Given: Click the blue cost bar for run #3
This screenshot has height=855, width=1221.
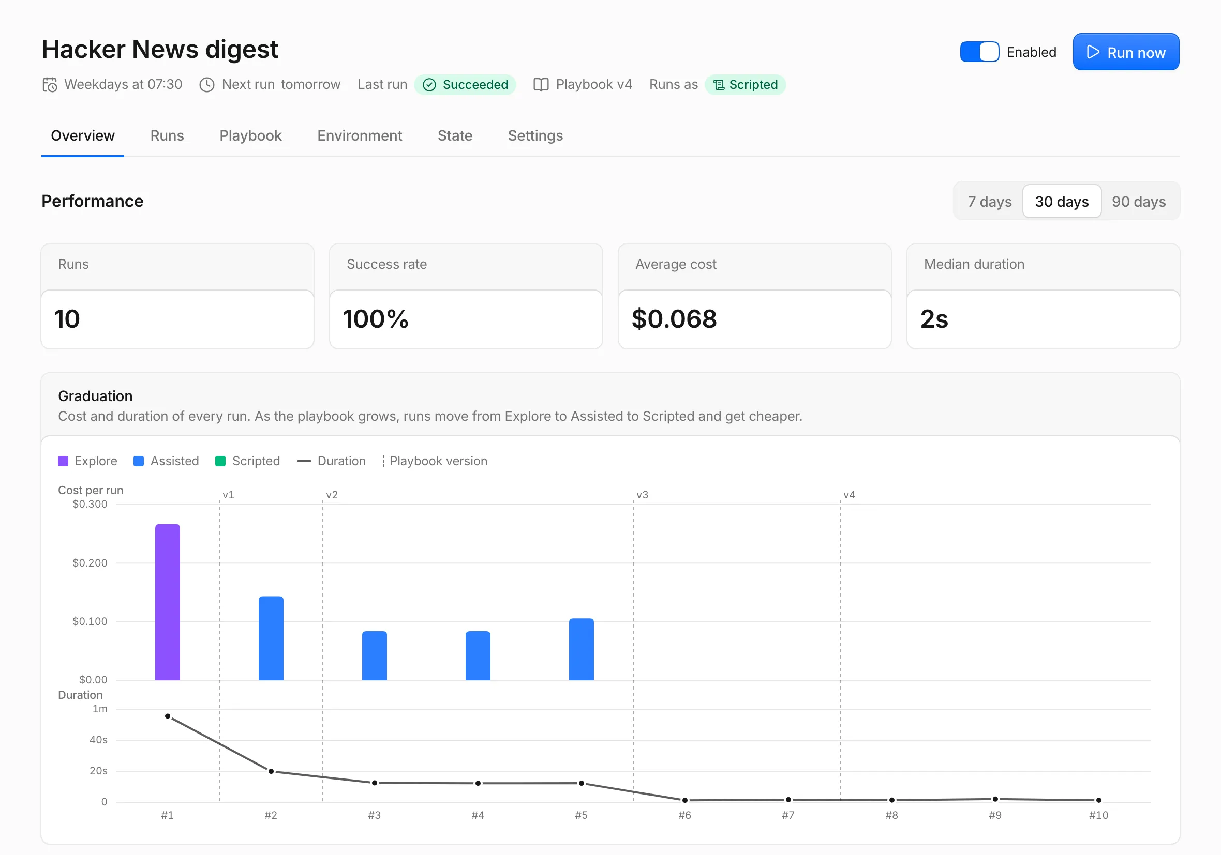Looking at the screenshot, I should coord(375,656).
